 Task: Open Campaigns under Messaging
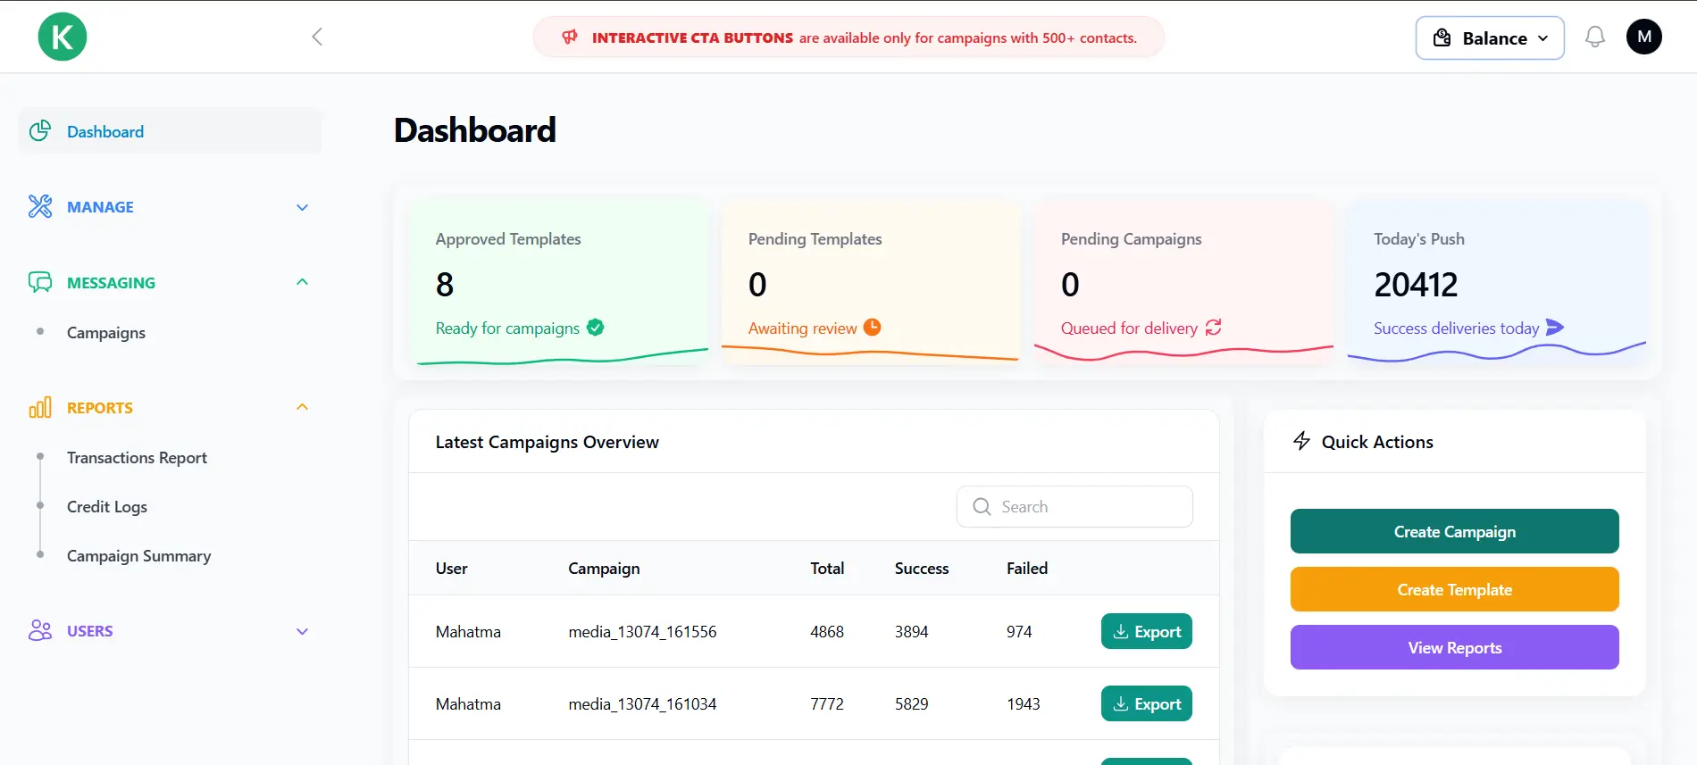click(106, 332)
